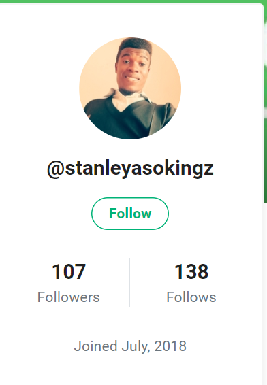Click the year 2018 in joined date

pos(170,346)
